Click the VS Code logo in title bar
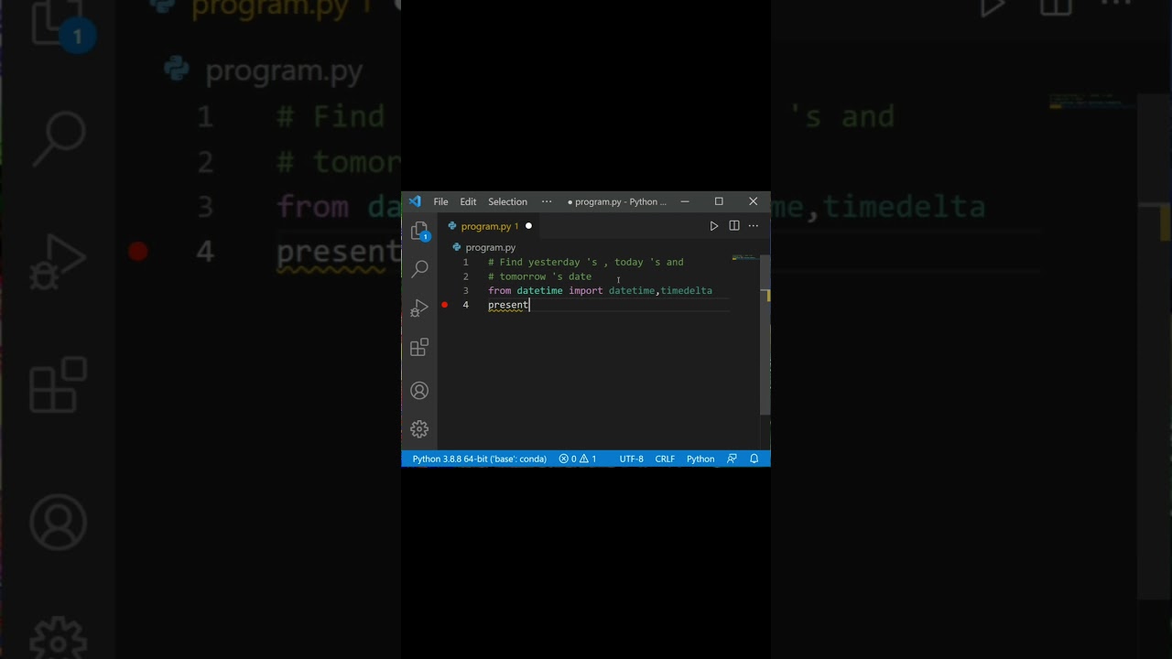This screenshot has height=659, width=1172. [x=415, y=201]
